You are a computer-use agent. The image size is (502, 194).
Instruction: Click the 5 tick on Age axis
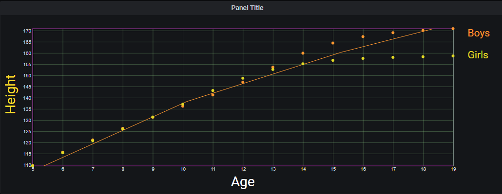(33, 169)
